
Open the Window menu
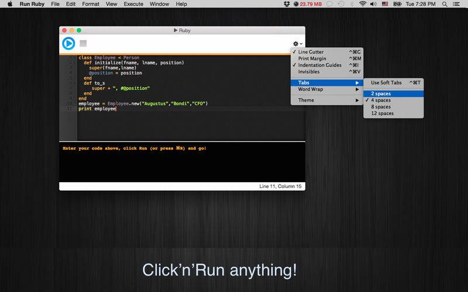click(159, 4)
